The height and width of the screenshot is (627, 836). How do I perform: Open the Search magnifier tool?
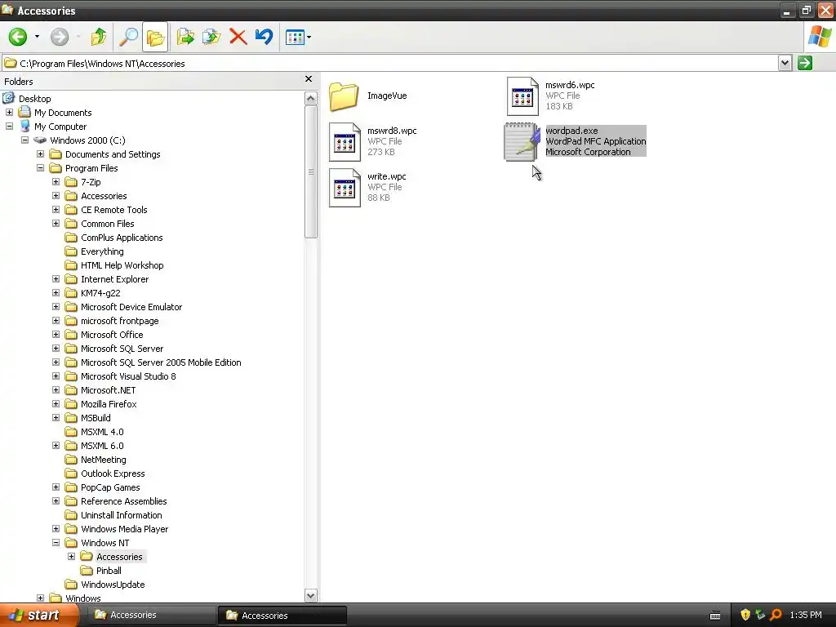[128, 37]
